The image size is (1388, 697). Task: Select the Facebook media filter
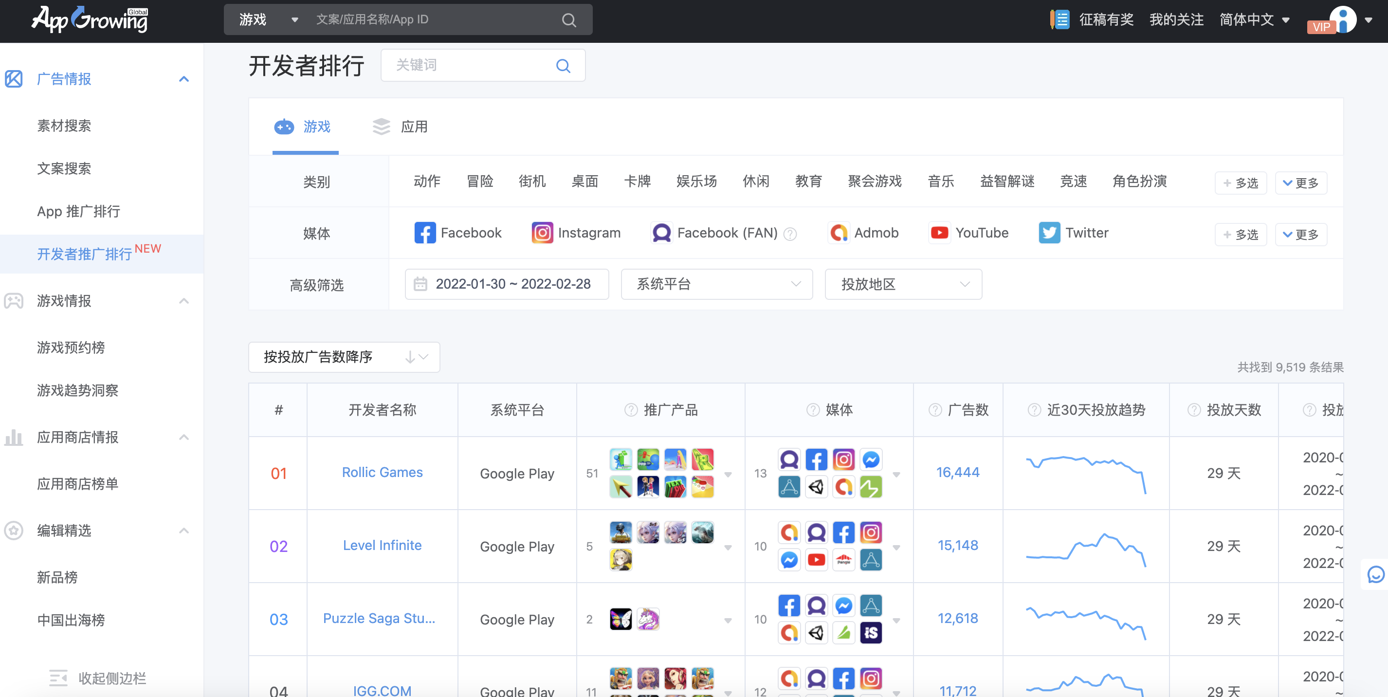(x=457, y=233)
